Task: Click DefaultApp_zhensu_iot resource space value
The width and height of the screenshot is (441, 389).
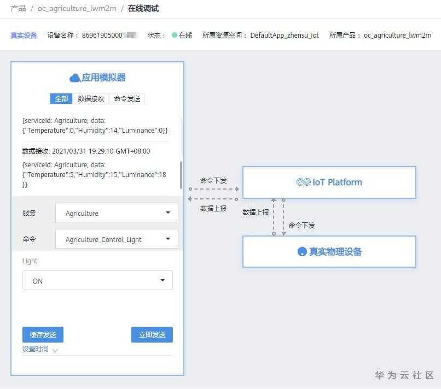Action: [x=285, y=36]
